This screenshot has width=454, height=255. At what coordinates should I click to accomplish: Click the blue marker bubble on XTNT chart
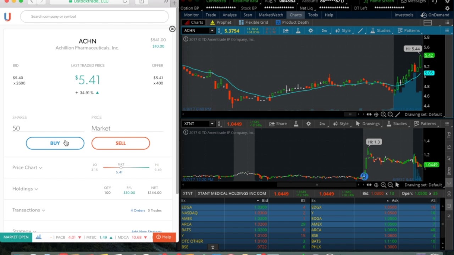(x=364, y=176)
